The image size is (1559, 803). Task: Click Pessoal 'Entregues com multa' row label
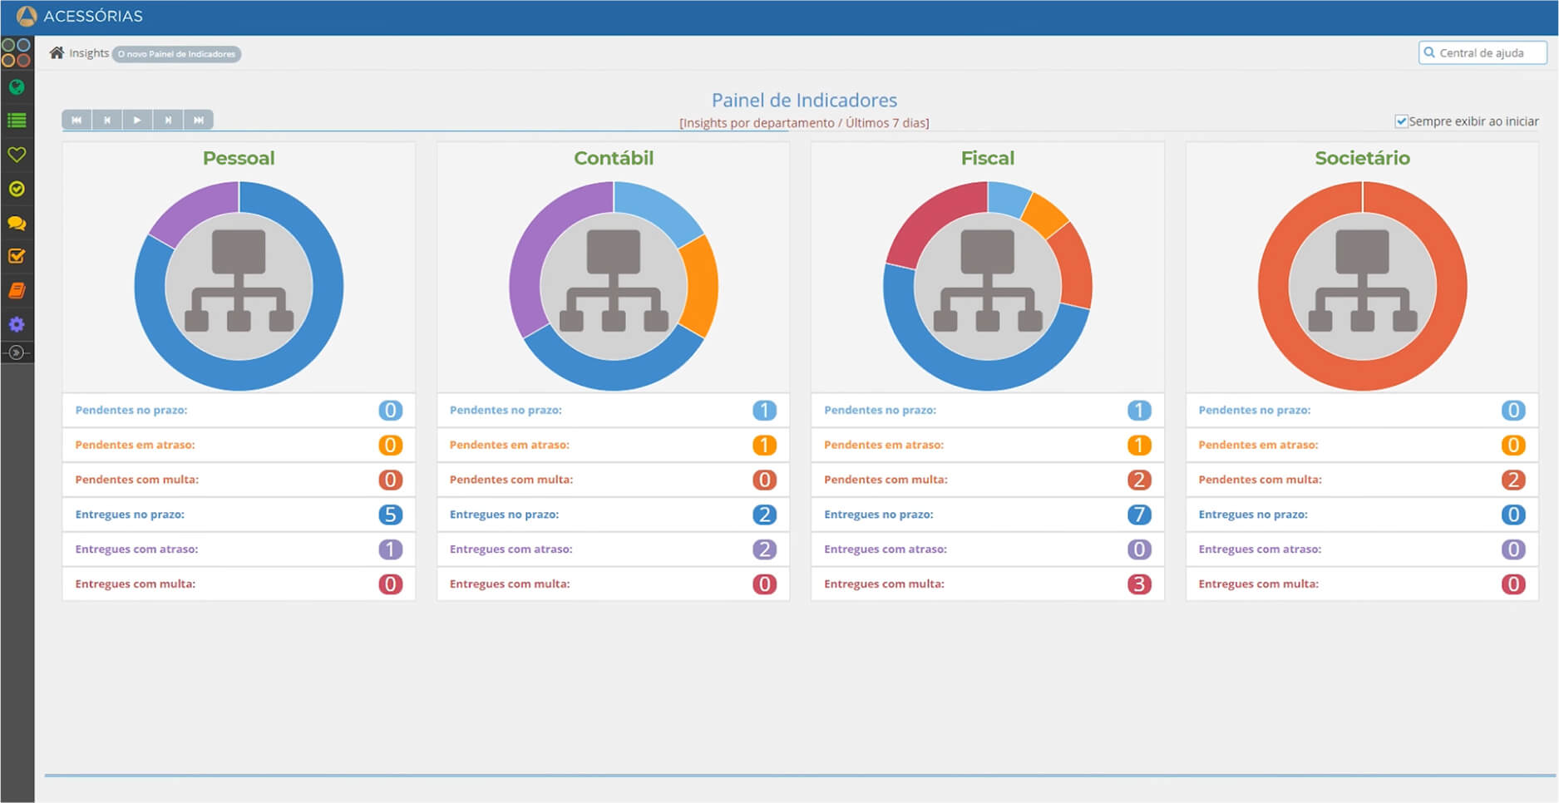pyautogui.click(x=136, y=584)
